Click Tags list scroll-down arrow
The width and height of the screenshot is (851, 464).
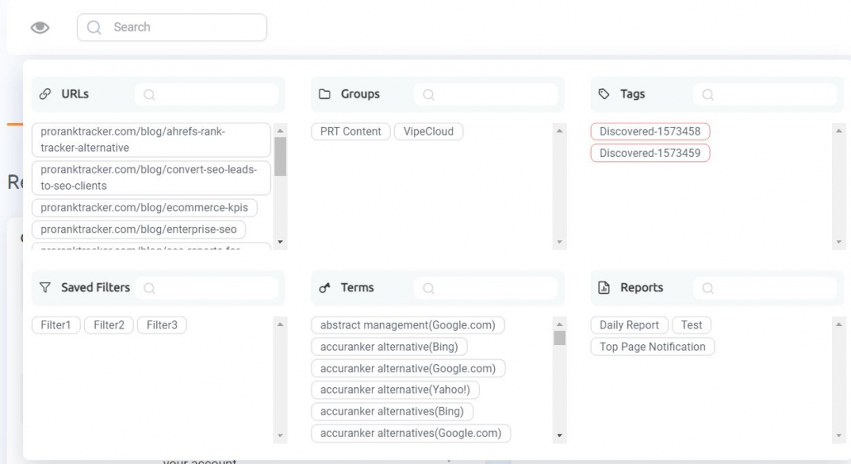(x=839, y=242)
